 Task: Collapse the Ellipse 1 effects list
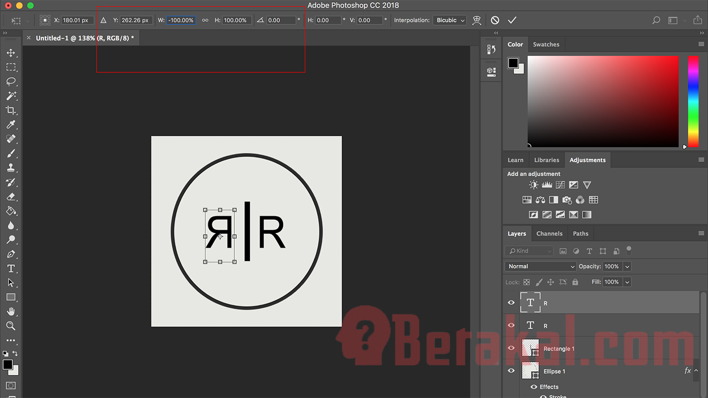(696, 371)
